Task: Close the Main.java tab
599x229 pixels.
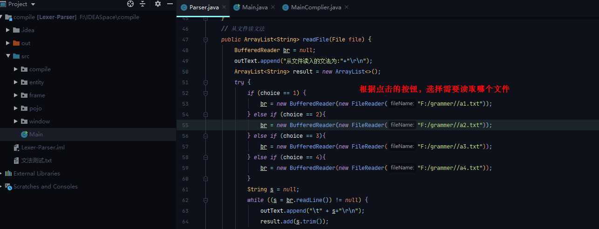Action: (272, 7)
